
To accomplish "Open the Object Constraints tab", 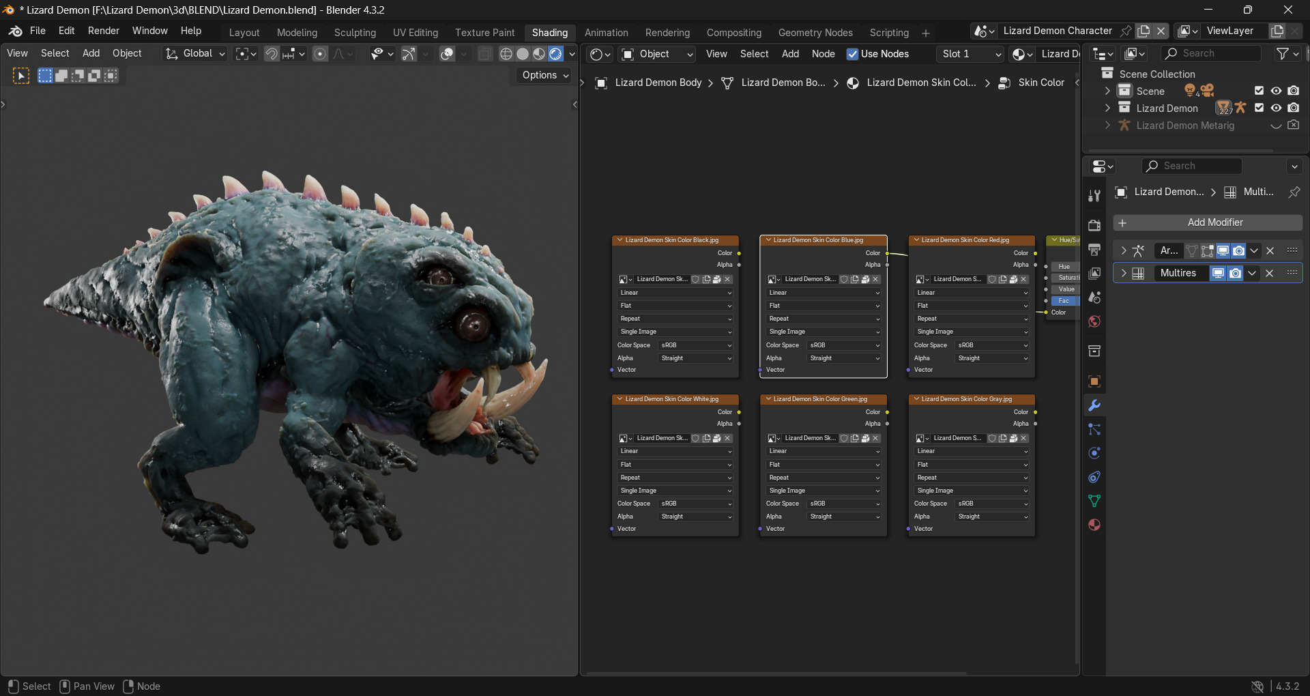I will pyautogui.click(x=1094, y=477).
